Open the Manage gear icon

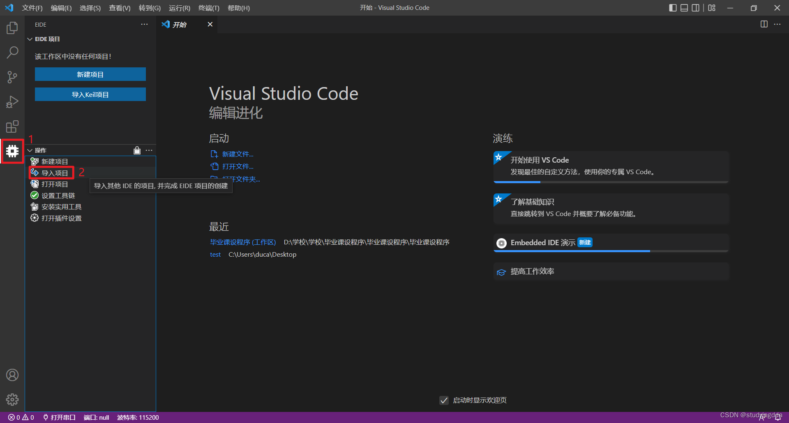coord(12,400)
